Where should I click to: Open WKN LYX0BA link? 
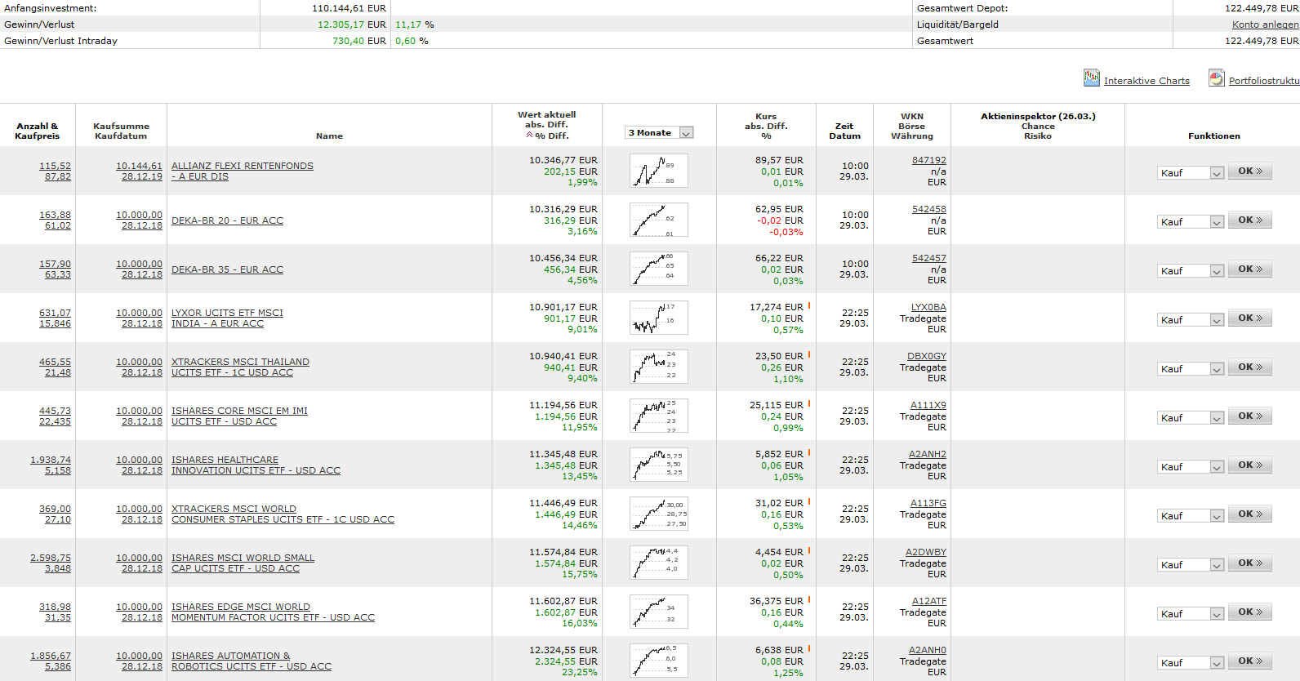(928, 307)
